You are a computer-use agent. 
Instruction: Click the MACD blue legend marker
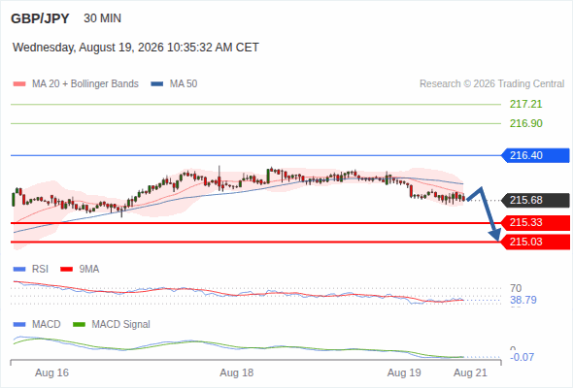(x=19, y=325)
